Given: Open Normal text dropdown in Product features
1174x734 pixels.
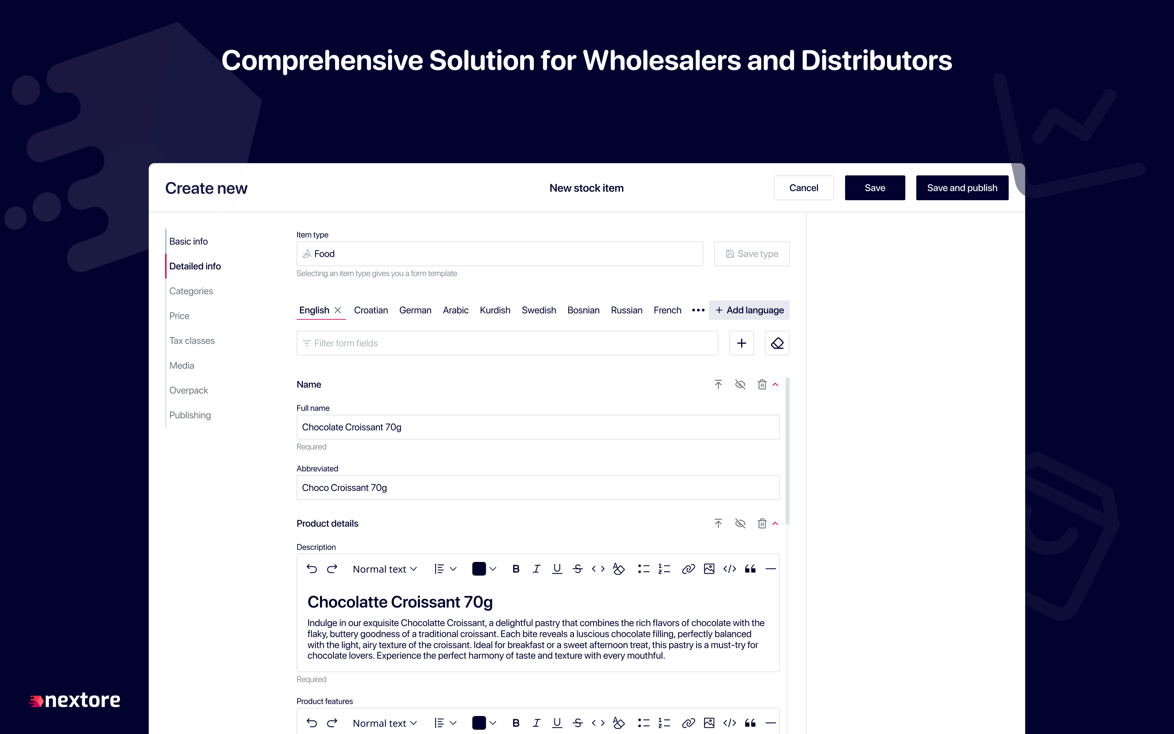Looking at the screenshot, I should pos(385,723).
